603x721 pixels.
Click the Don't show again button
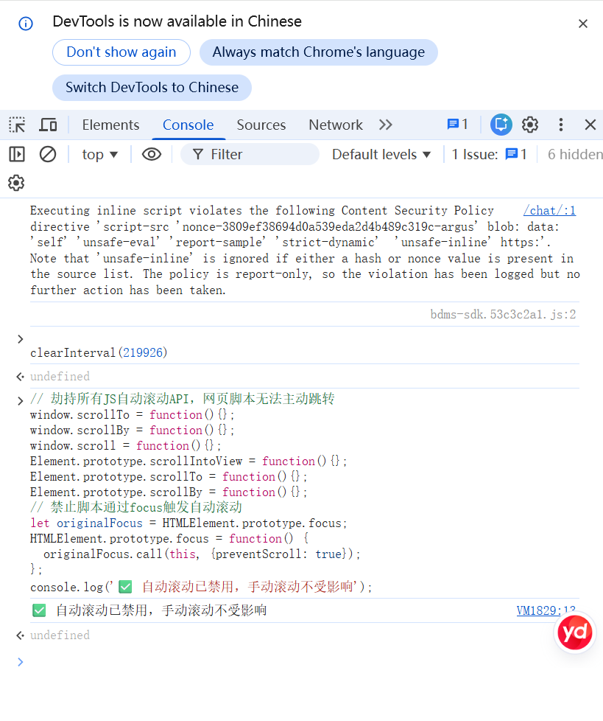pyautogui.click(x=121, y=52)
